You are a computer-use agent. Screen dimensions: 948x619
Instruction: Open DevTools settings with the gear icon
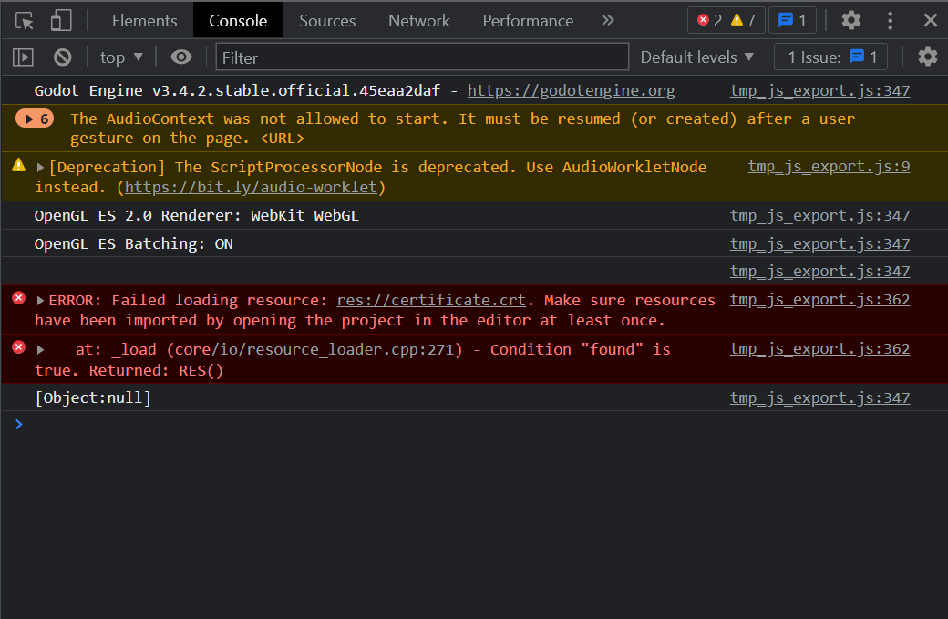pos(850,19)
